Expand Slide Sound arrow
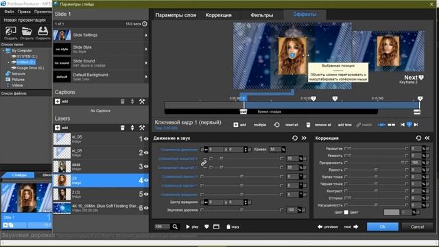The height and width of the screenshot is (247, 439). (146, 63)
